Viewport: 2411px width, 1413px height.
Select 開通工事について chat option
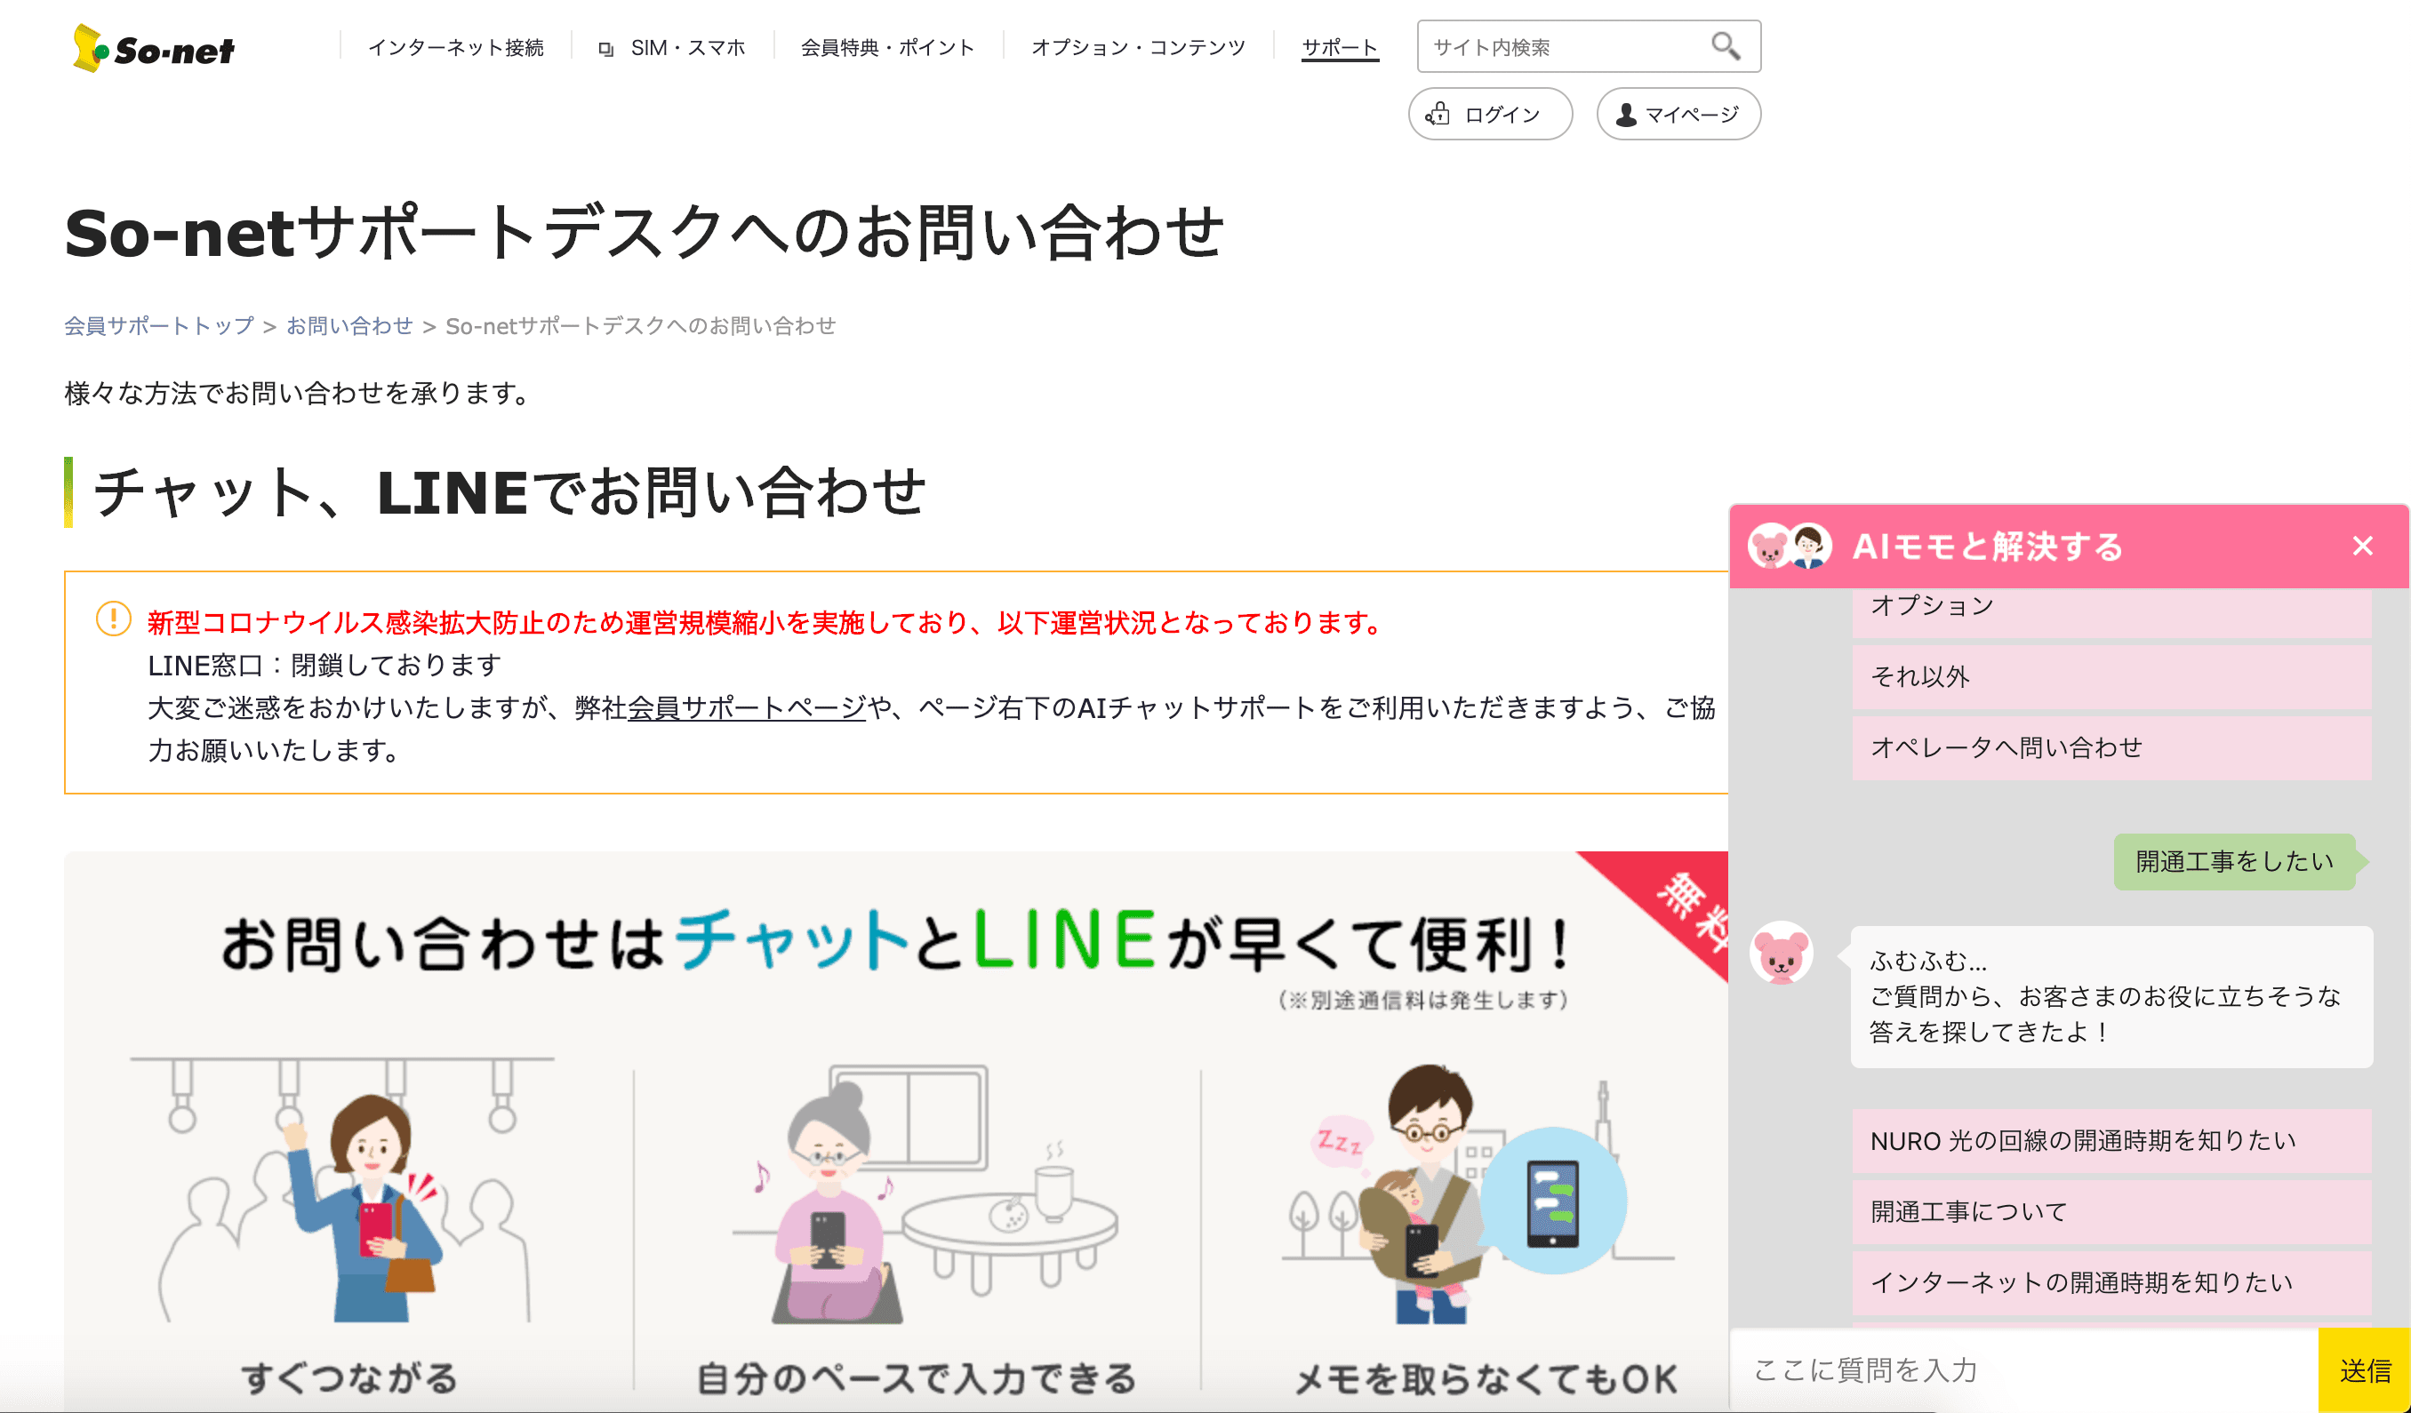[2111, 1211]
